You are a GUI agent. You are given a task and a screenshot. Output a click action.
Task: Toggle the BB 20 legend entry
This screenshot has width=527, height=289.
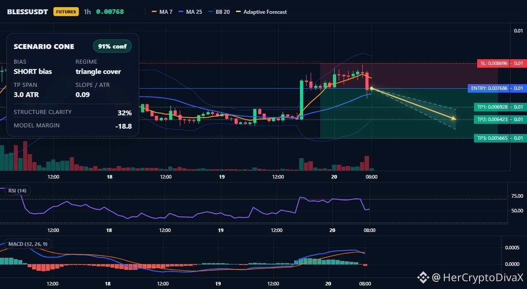(219, 12)
